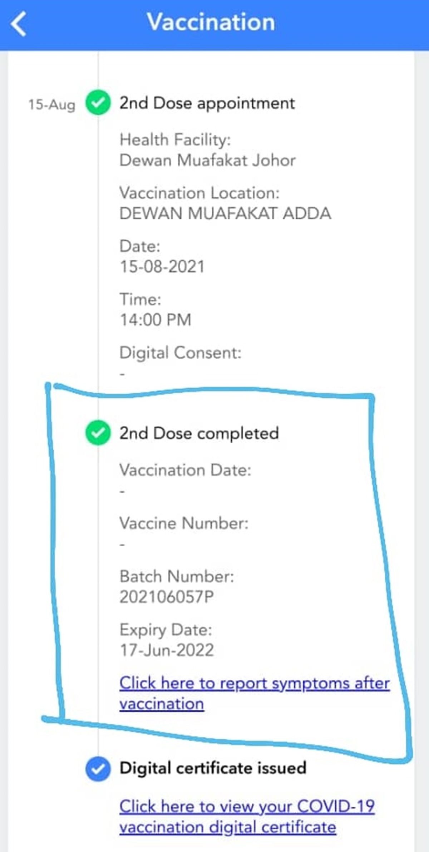
Task: Click the 2nd Dose appointment heading
Action: (x=207, y=103)
